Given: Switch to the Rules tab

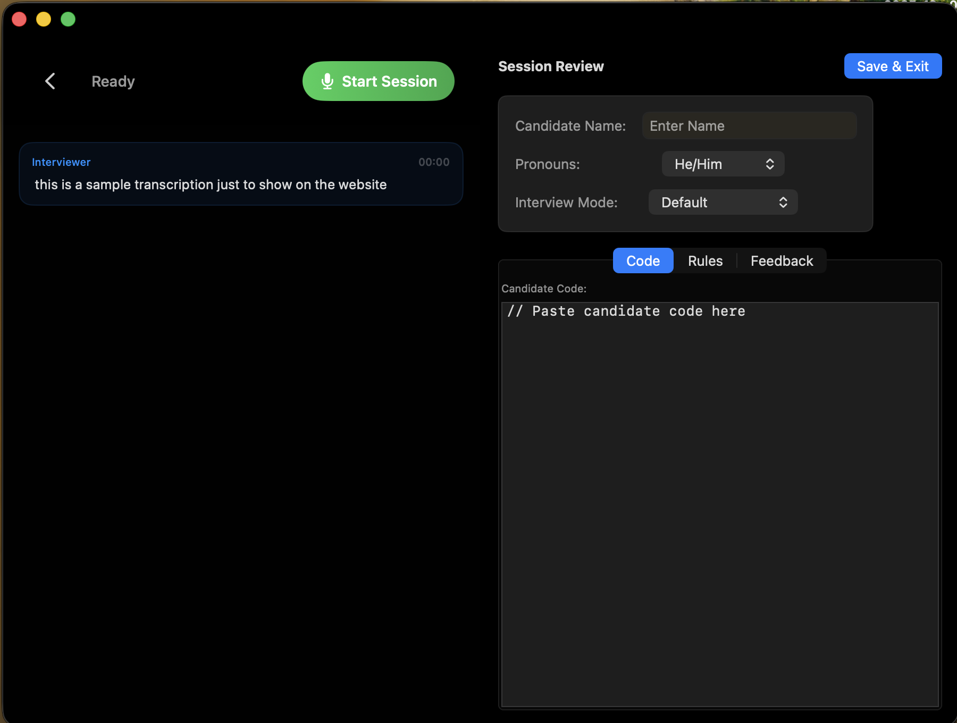Looking at the screenshot, I should coord(705,260).
